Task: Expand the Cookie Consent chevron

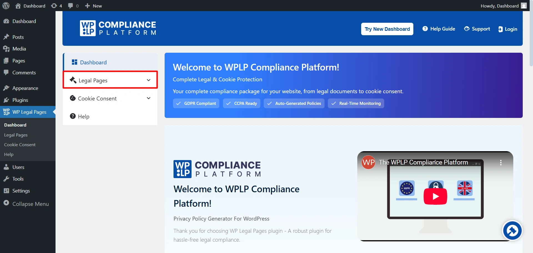Action: pos(149,98)
